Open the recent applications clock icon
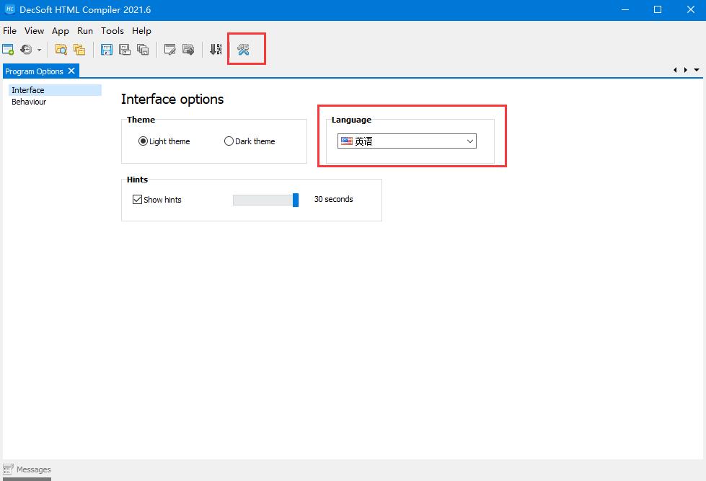Screen dimensions: 706x481 point(26,50)
